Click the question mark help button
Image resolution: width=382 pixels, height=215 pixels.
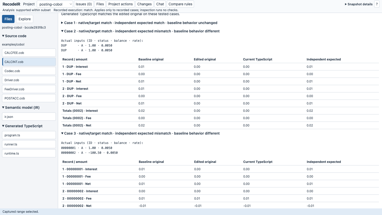(x=377, y=4)
